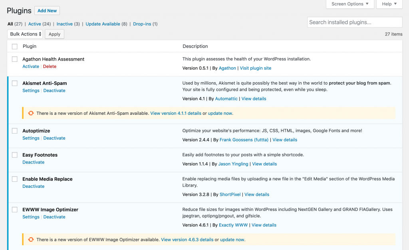This screenshot has width=409, height=250.
Task: Click the Plugins page heading
Action: 19,11
